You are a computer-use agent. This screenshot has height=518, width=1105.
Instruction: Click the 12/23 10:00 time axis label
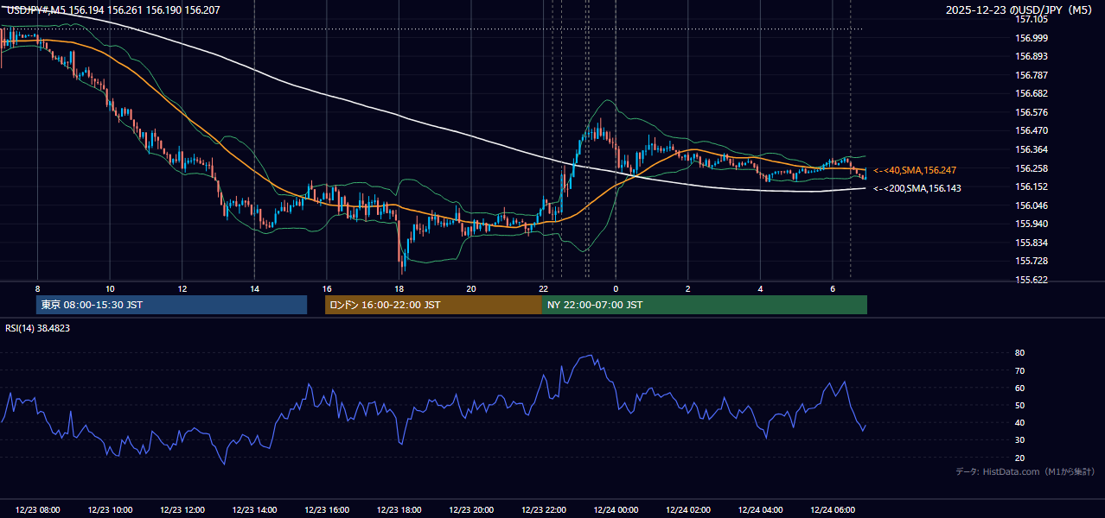click(110, 510)
